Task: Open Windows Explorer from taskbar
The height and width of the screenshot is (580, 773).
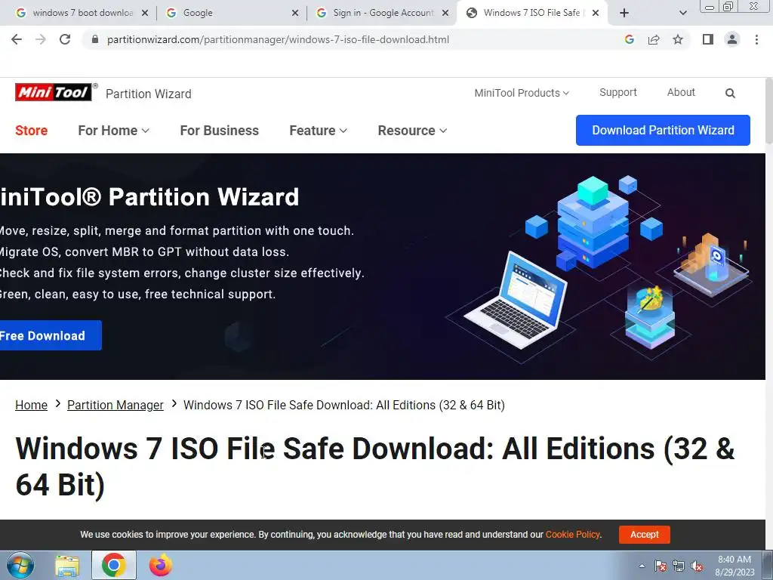Action: [67, 565]
